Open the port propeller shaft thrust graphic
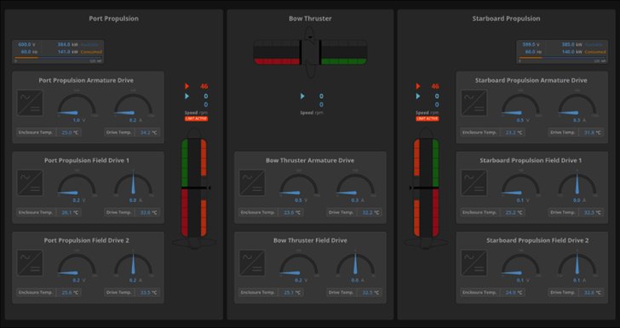Image resolution: width=620 pixels, height=328 pixels. (x=194, y=188)
